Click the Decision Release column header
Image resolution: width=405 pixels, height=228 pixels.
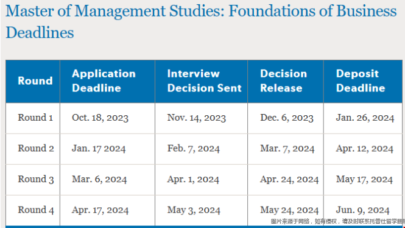(x=284, y=80)
